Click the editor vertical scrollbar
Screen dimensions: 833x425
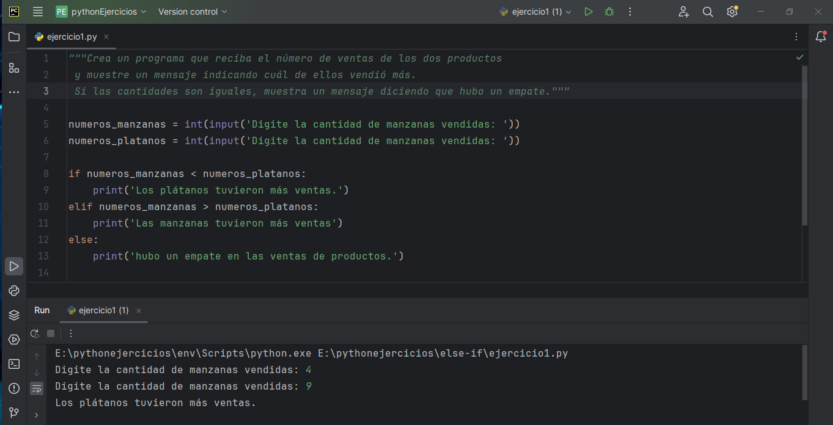[x=804, y=147]
